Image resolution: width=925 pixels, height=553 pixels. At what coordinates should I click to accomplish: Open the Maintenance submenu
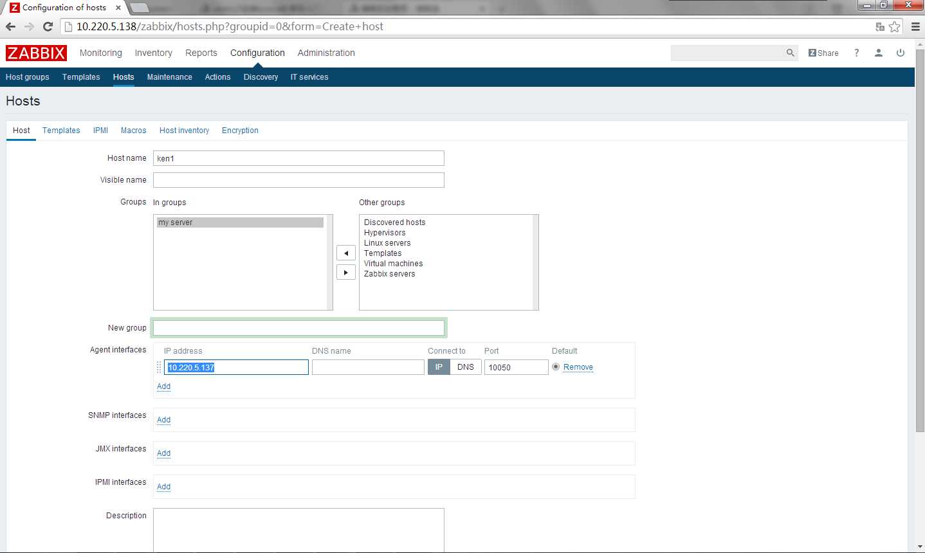tap(170, 77)
